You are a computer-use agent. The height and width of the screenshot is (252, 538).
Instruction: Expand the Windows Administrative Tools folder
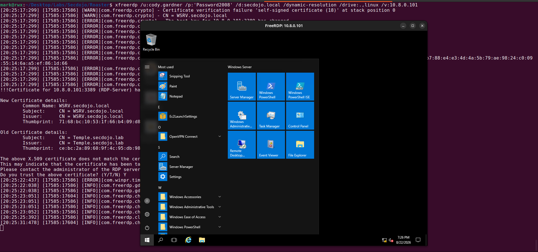coord(190,207)
